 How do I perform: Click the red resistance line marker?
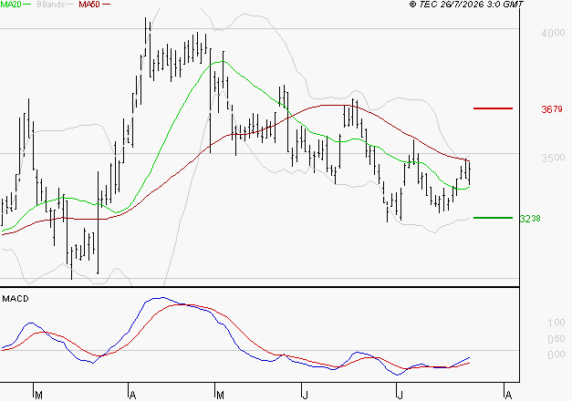click(493, 108)
